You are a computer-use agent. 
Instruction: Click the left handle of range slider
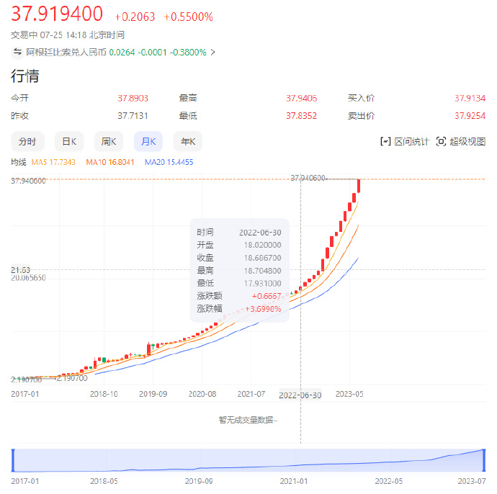(12, 460)
